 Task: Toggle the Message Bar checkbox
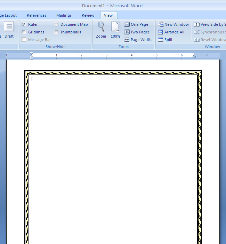(x=24, y=40)
